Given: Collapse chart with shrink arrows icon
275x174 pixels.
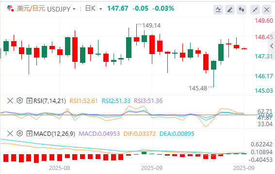Looking at the screenshot, I should 255,10.
